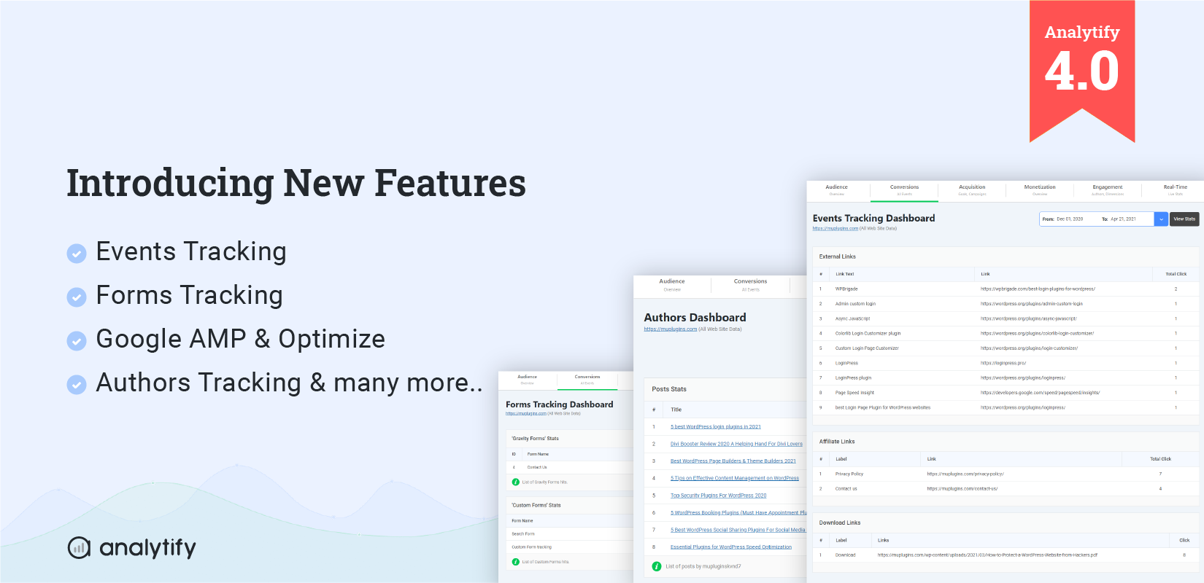Image resolution: width=1204 pixels, height=583 pixels.
Task: Open muplugins.com link under Events Tracking Dashboard
Action: (x=835, y=229)
